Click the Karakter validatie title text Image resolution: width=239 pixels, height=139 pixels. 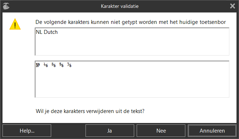119,6
